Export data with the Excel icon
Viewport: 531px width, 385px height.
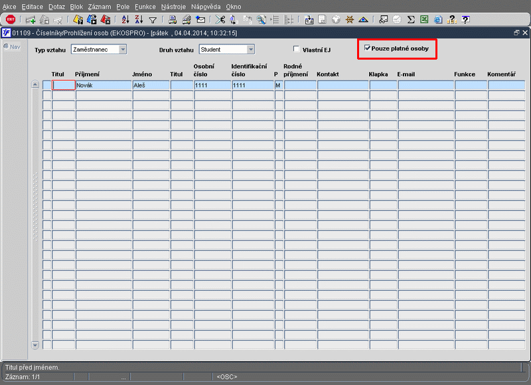[x=424, y=20]
